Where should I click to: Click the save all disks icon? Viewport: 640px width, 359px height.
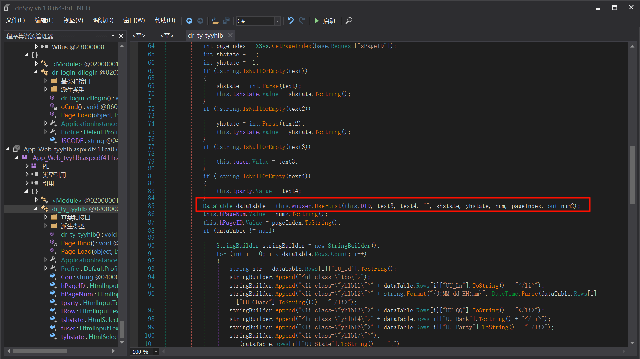coord(226,21)
